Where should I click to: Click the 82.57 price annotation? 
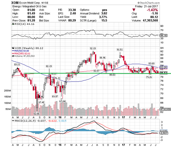click(96, 71)
